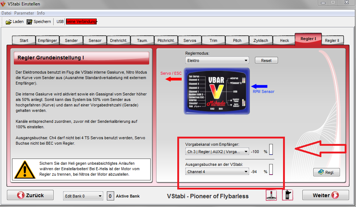The height and width of the screenshot is (207, 356).
Task: Go back with the Zurück button
Action: (30, 195)
